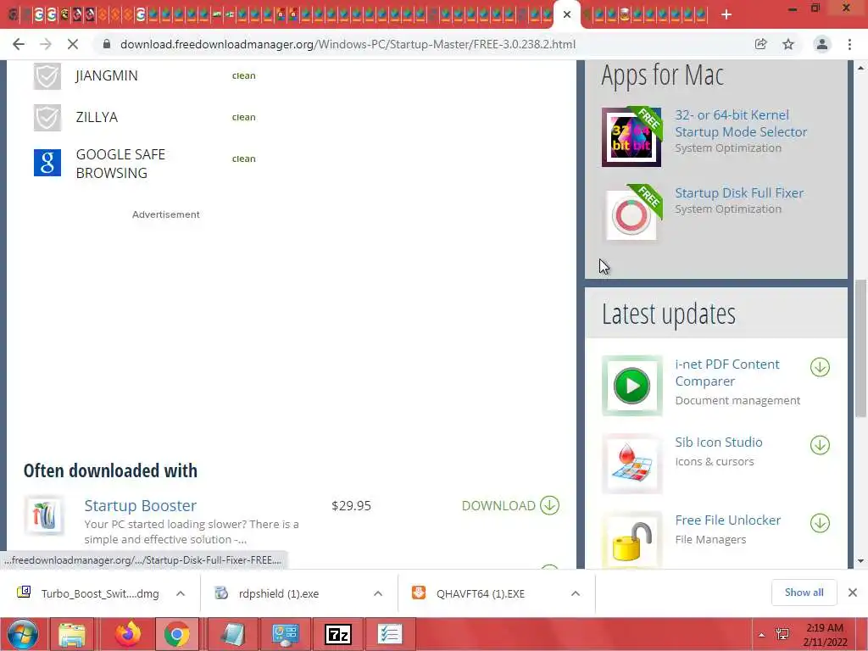Image resolution: width=868 pixels, height=651 pixels.
Task: Close the downloads bar
Action: [x=853, y=593]
